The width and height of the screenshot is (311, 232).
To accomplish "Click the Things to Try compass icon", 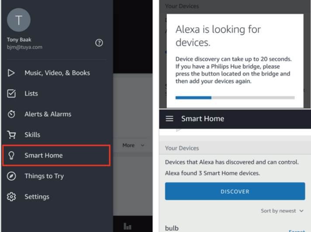I will click(x=12, y=176).
